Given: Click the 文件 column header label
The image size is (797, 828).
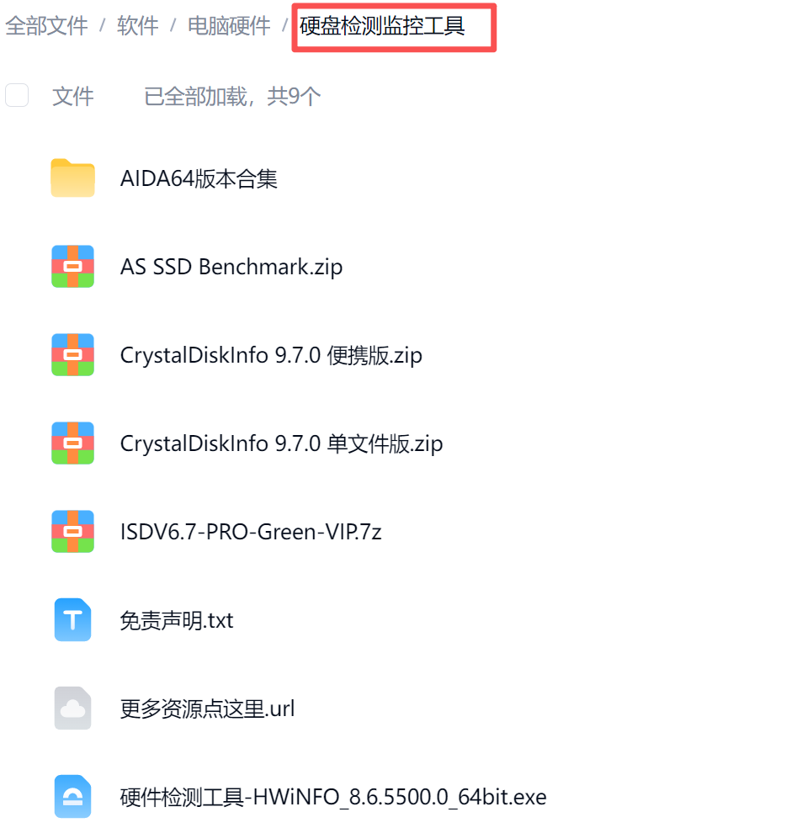Looking at the screenshot, I should [73, 96].
